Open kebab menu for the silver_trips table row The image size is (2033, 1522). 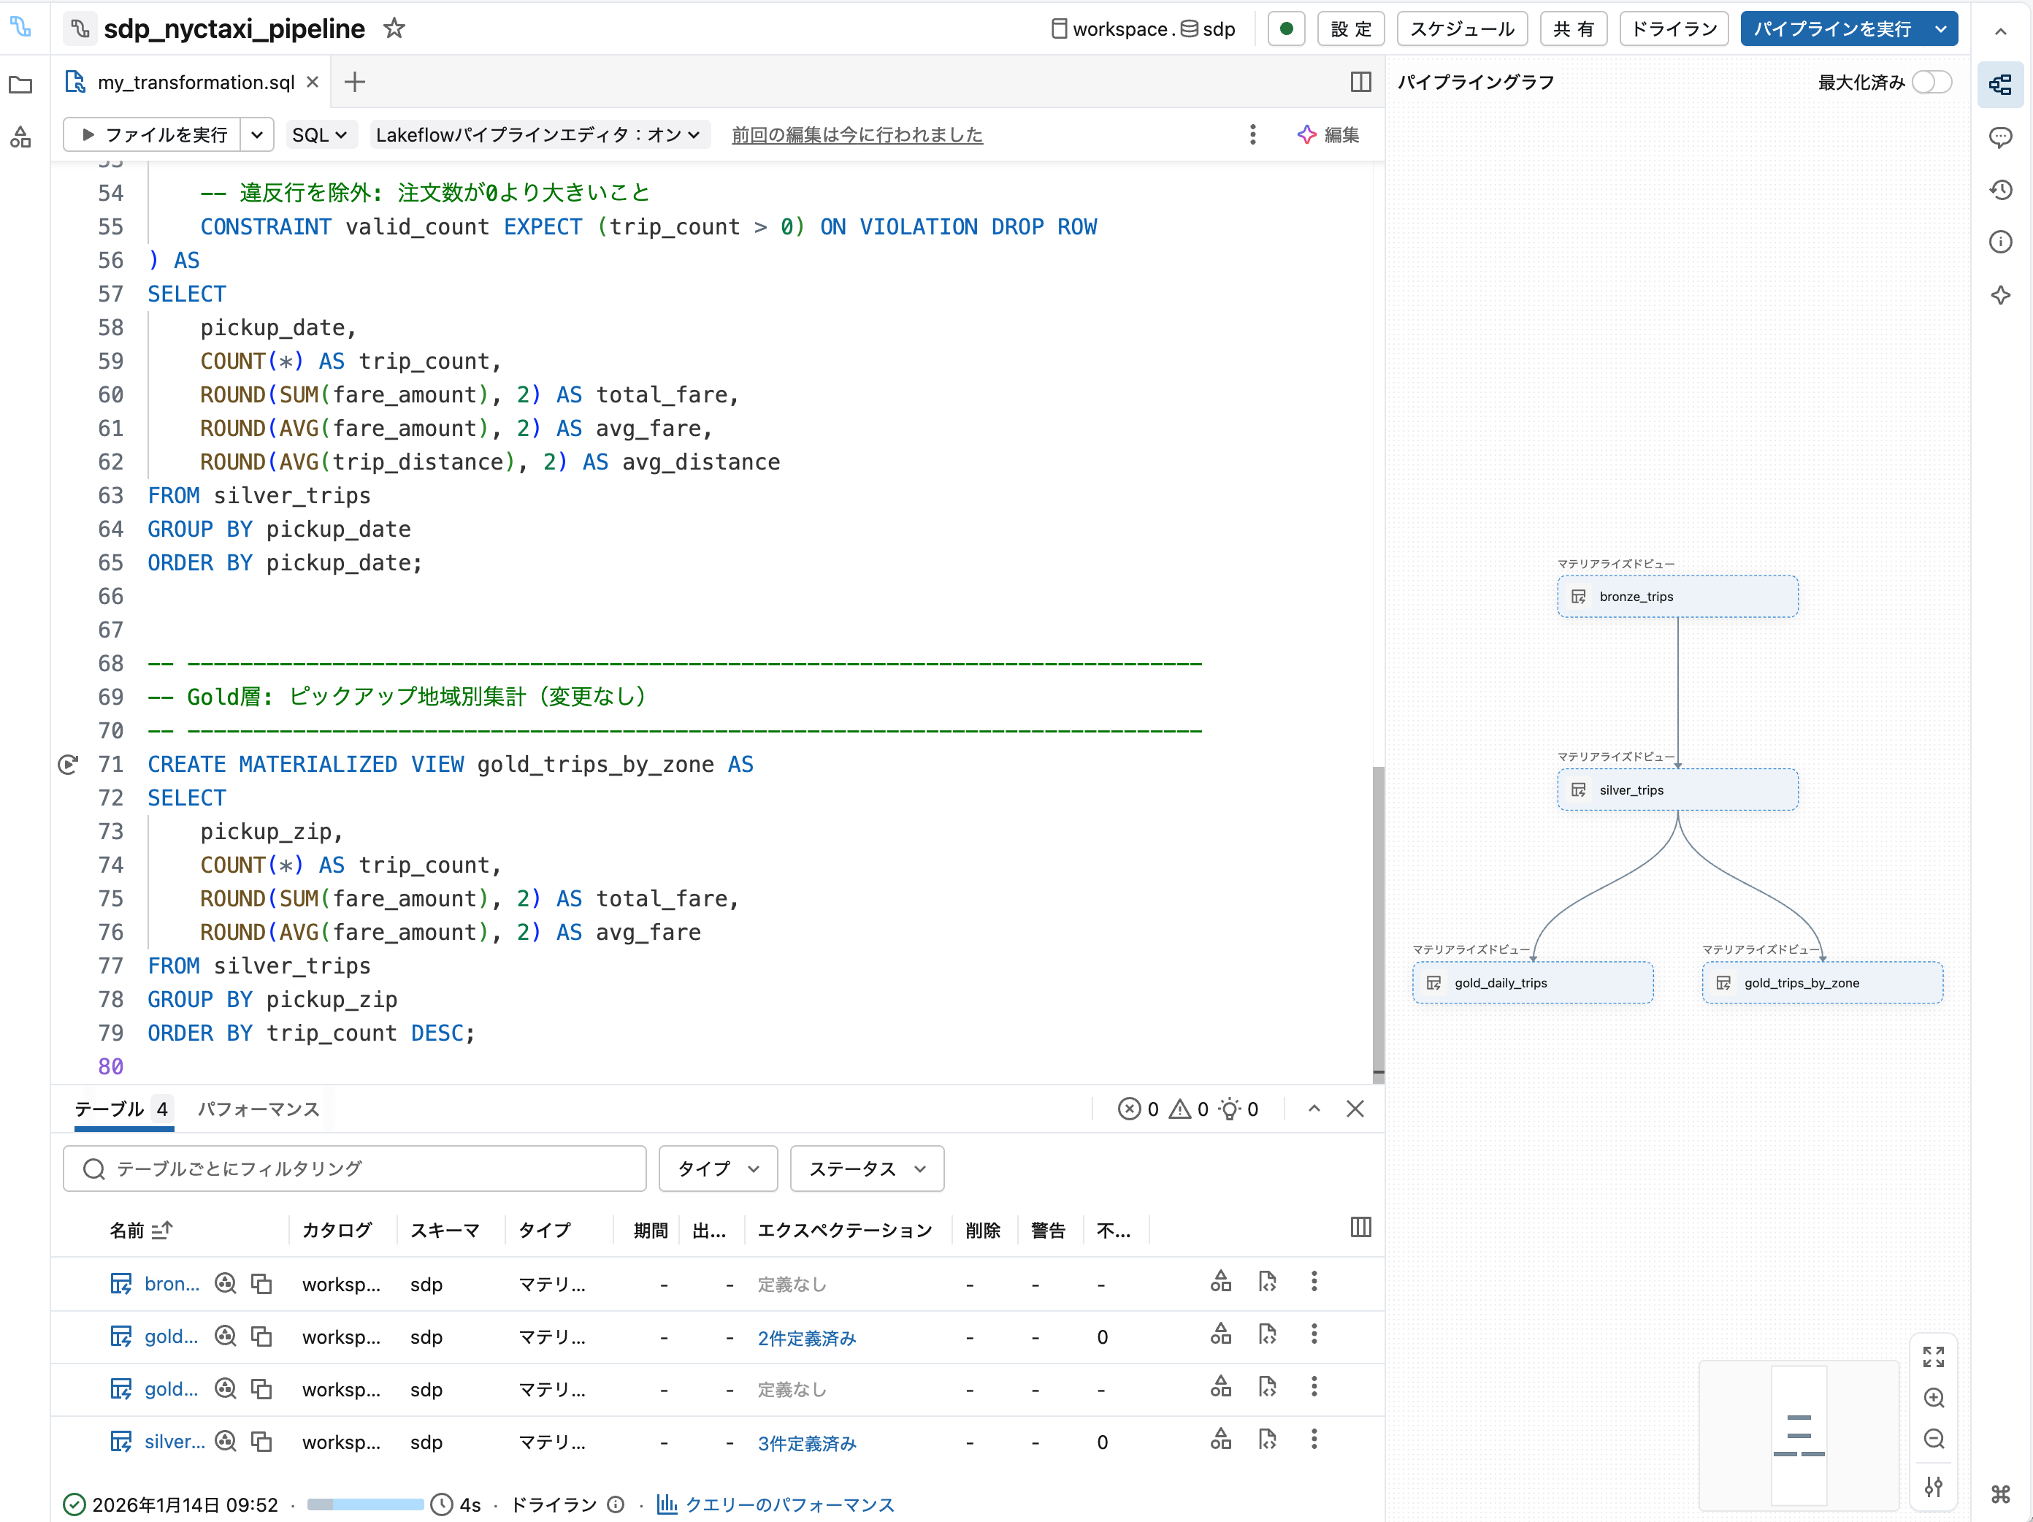[1314, 1441]
